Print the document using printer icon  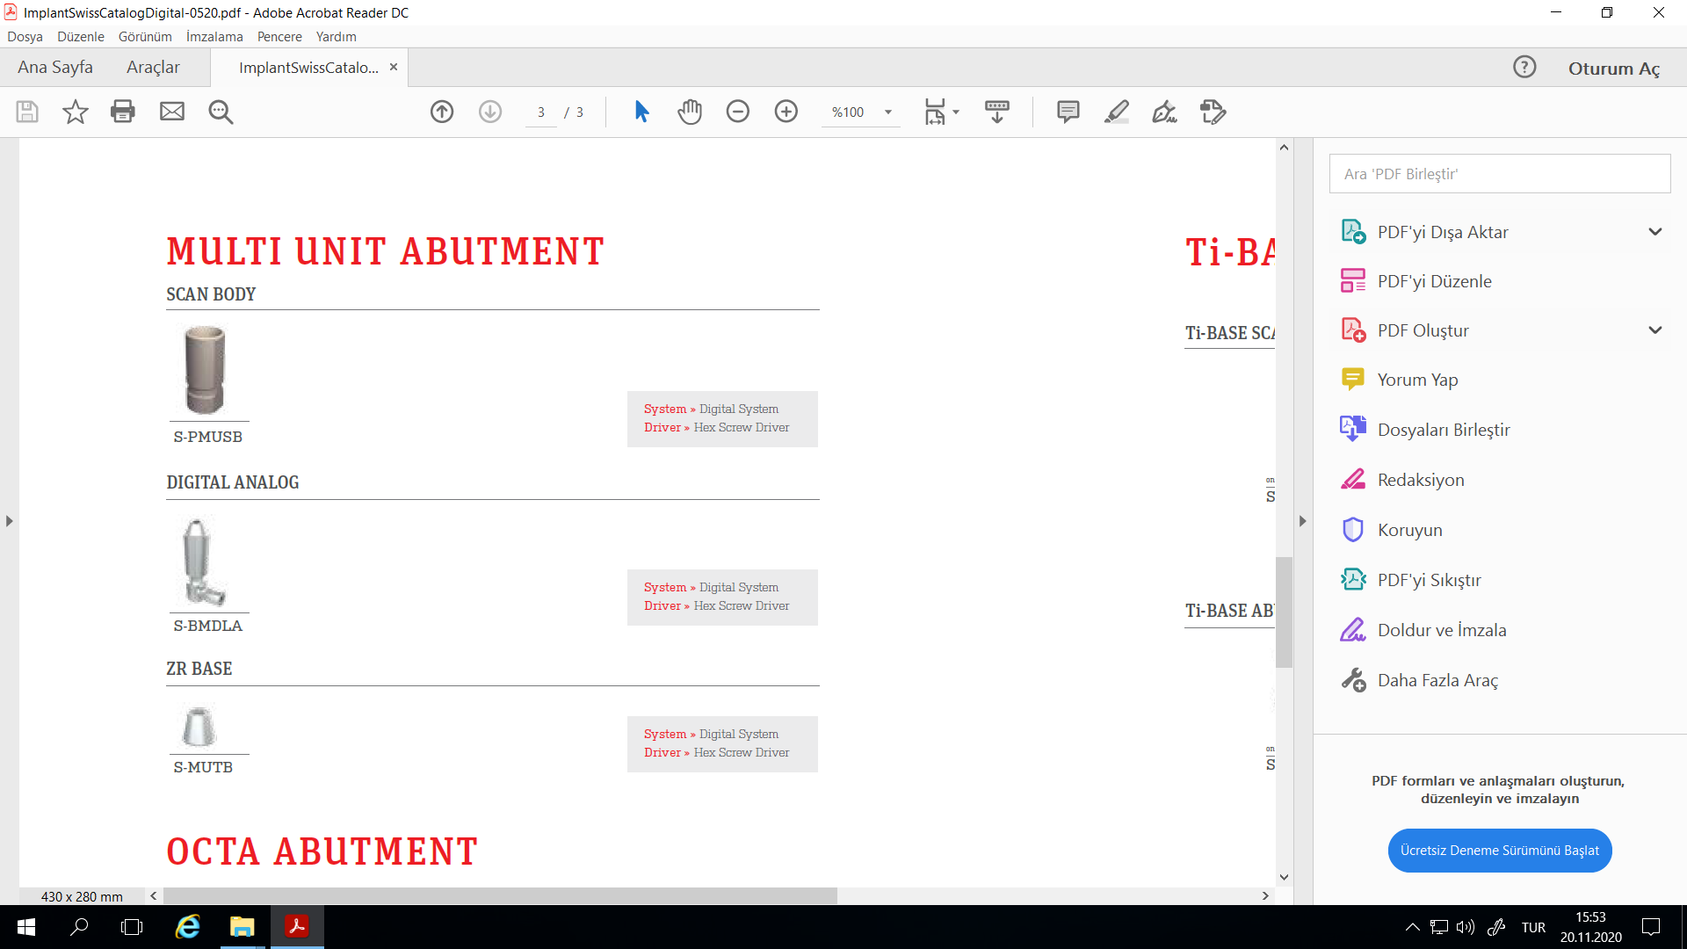pos(123,112)
